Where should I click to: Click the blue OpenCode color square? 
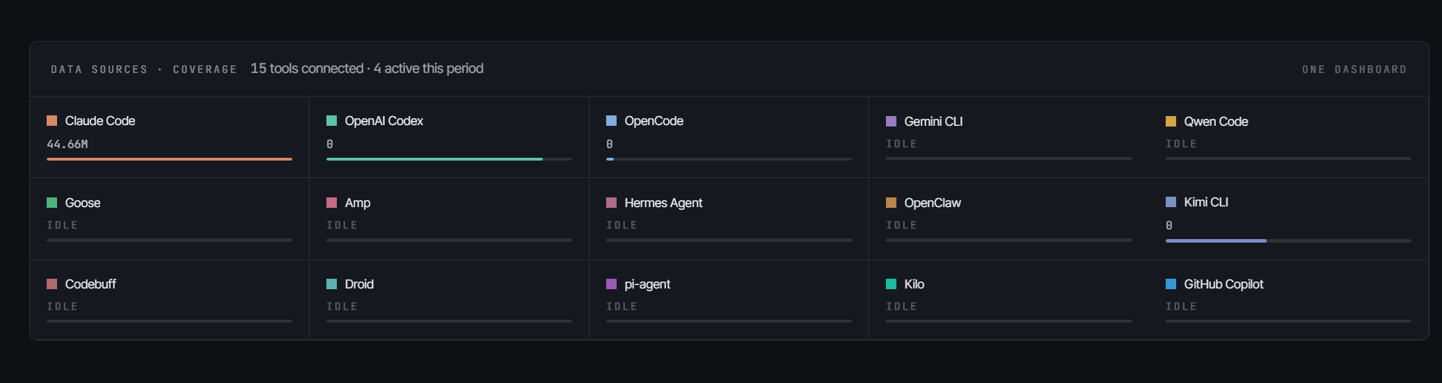tap(611, 121)
